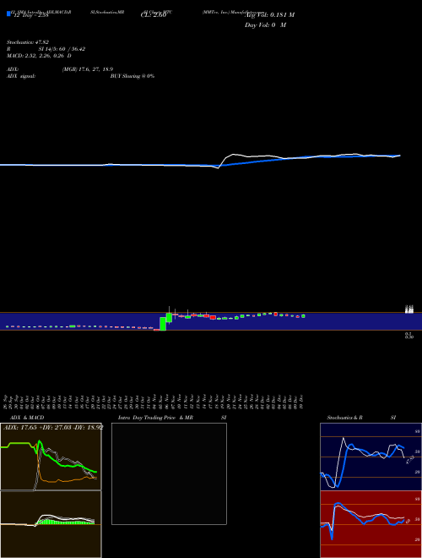Click the '0.30' price axis label
The width and height of the screenshot is (422, 558).
point(408,336)
